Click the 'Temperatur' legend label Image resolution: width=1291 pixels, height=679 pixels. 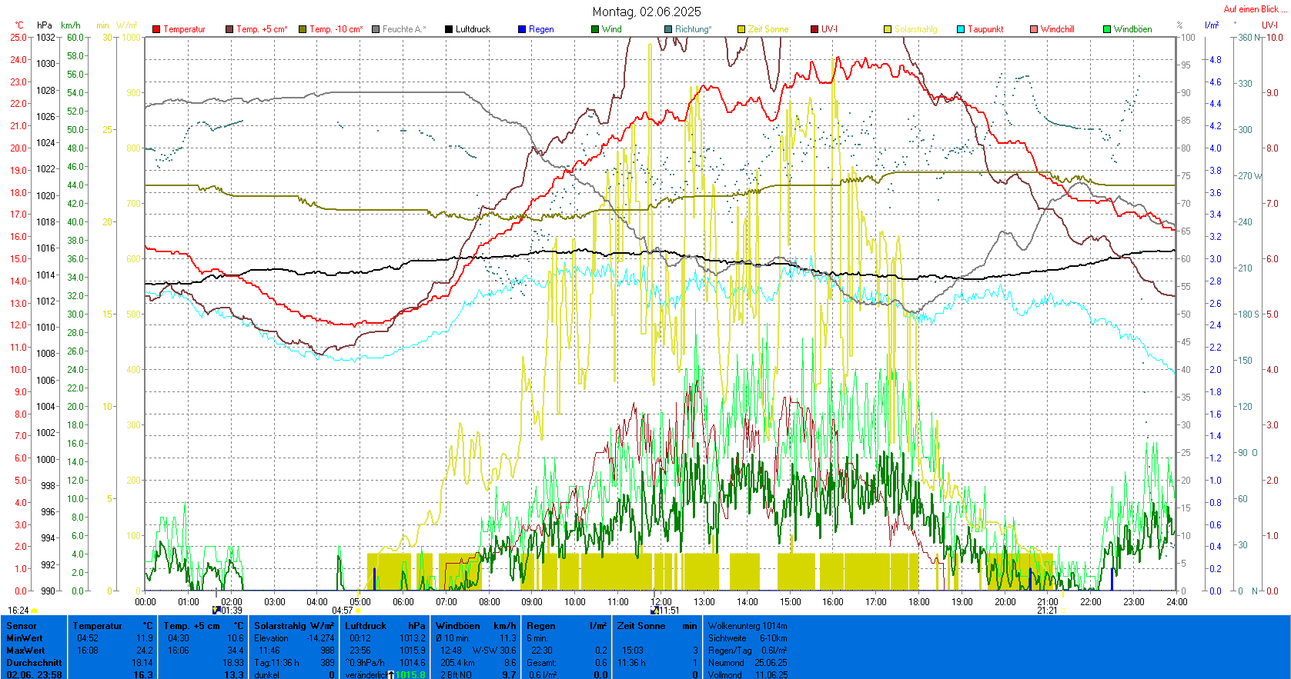pyautogui.click(x=184, y=29)
